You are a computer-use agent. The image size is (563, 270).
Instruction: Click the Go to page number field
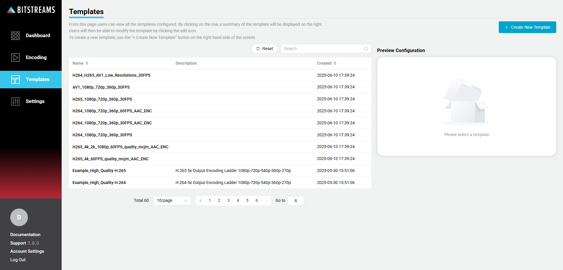296,201
